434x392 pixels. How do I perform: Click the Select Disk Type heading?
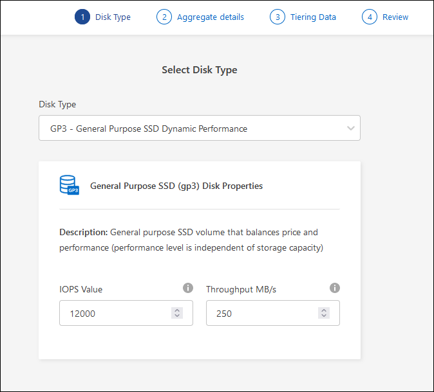[x=199, y=70]
